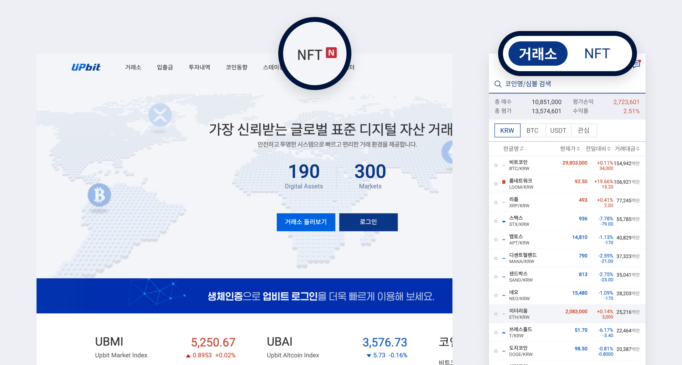Open the 리플 XRP/KRW row
The image size is (682, 365).
click(x=567, y=202)
